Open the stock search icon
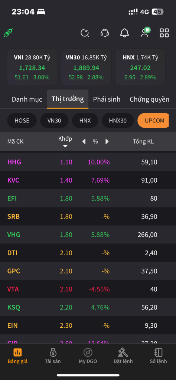This screenshot has height=380, width=176. click(x=85, y=33)
